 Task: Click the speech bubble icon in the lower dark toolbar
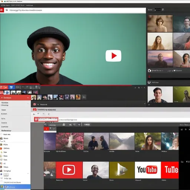(x=64, y=125)
